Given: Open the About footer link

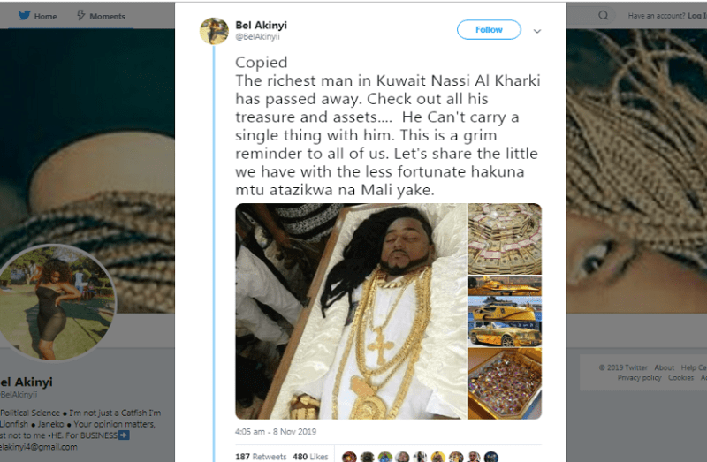Looking at the screenshot, I should coord(664,367).
